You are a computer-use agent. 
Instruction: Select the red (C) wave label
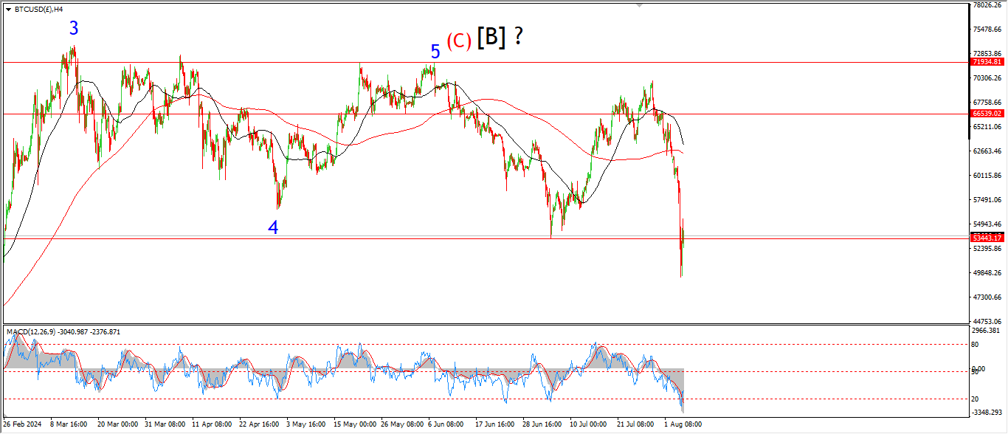point(458,41)
